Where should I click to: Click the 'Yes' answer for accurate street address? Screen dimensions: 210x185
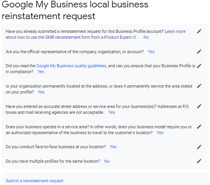(112, 112)
